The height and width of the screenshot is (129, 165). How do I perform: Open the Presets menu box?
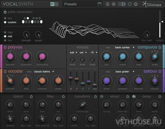point(80,4)
